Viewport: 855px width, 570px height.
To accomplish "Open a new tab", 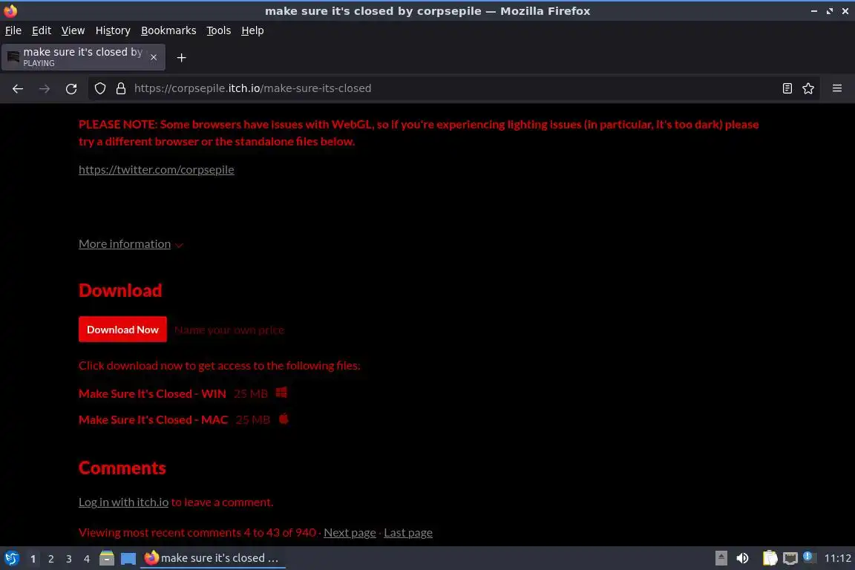I will [182, 57].
